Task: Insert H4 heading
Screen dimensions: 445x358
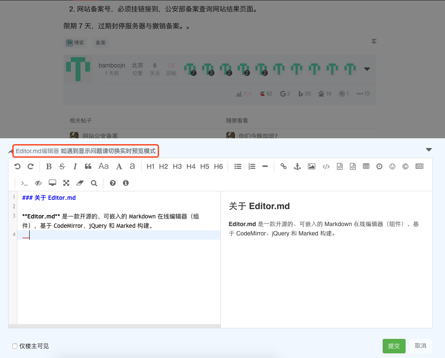Action: (191, 167)
